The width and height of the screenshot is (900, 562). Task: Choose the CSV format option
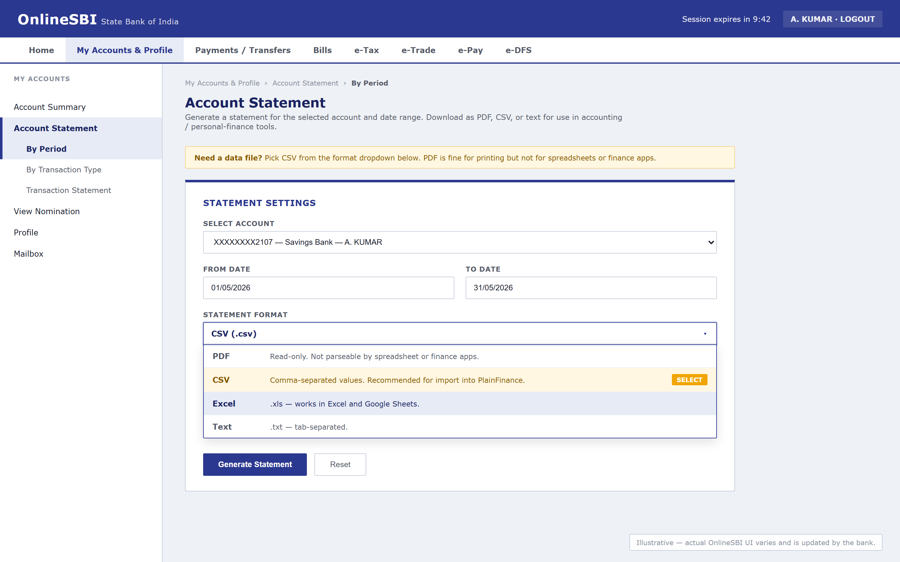[x=460, y=380]
